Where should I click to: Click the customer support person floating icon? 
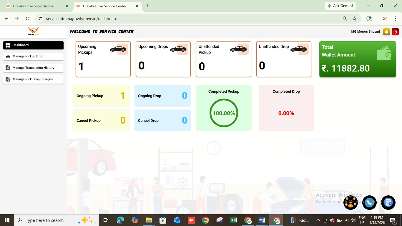coord(350,202)
